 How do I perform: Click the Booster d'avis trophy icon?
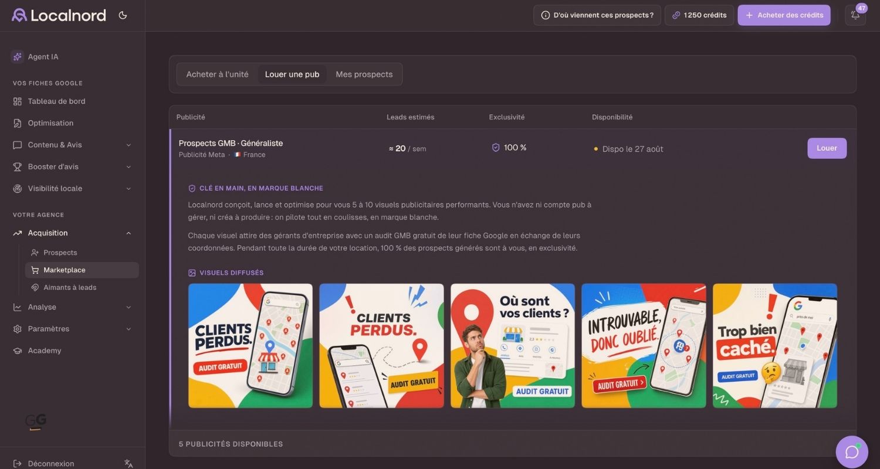pyautogui.click(x=18, y=166)
